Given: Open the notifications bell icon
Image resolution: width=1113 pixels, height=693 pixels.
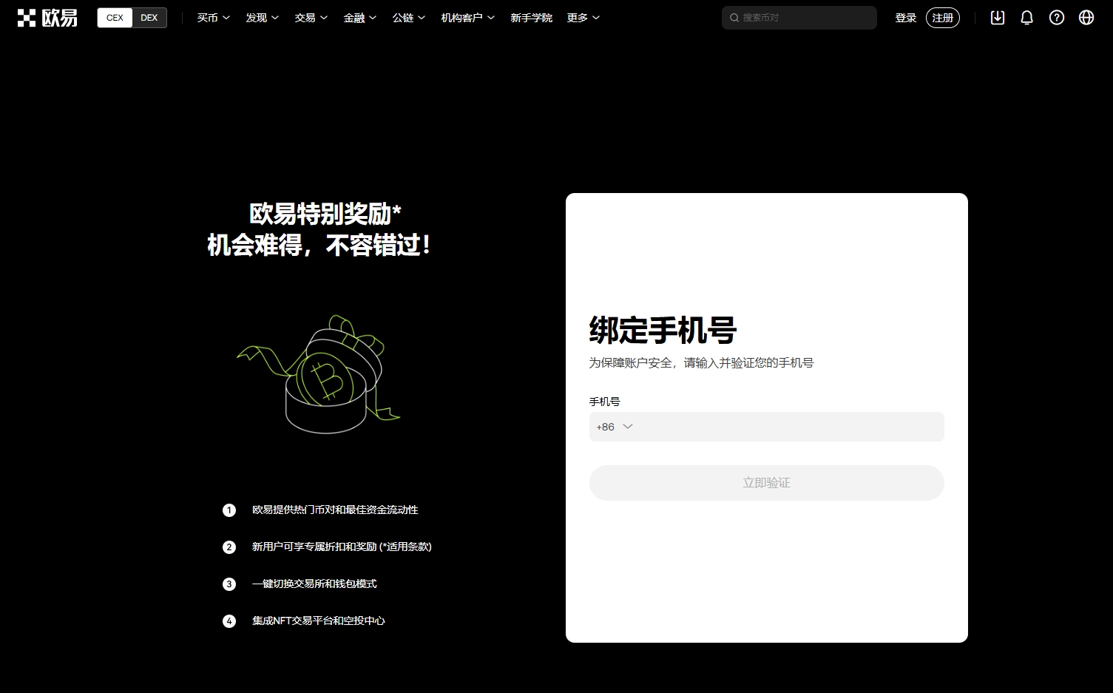Looking at the screenshot, I should pos(1026,17).
